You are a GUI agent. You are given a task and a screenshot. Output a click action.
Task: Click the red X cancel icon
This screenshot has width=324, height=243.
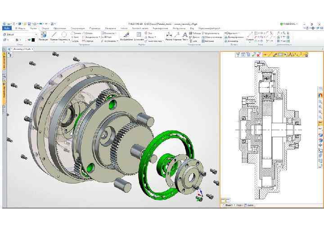258,55
